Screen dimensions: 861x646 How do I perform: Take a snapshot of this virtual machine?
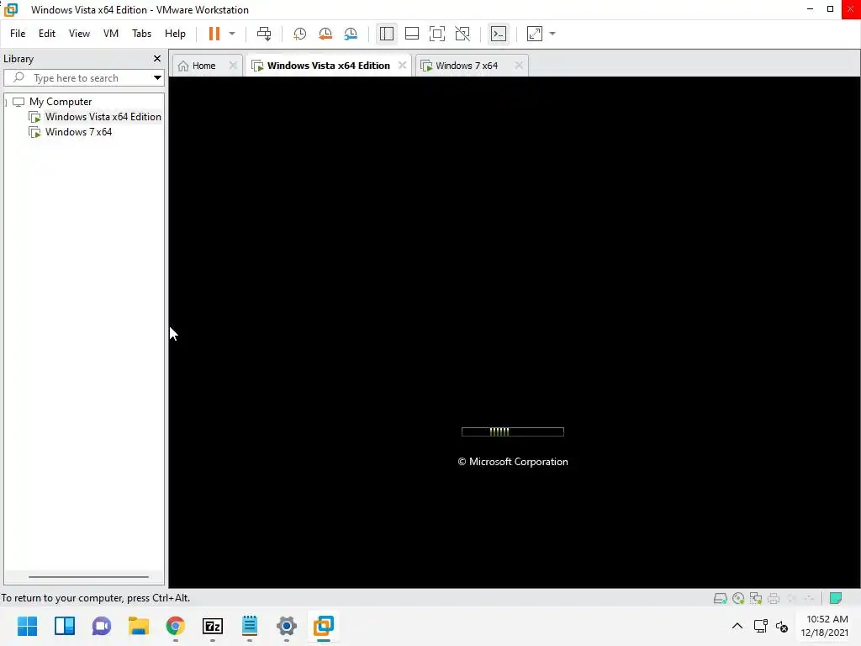(x=299, y=34)
